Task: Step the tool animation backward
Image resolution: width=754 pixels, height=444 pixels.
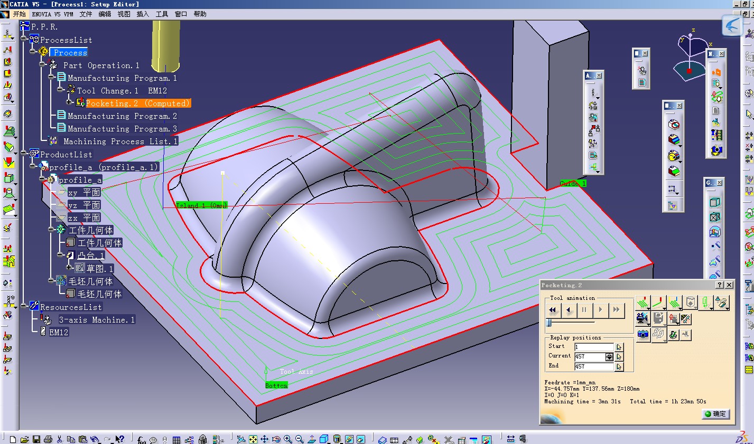Action: tap(569, 310)
